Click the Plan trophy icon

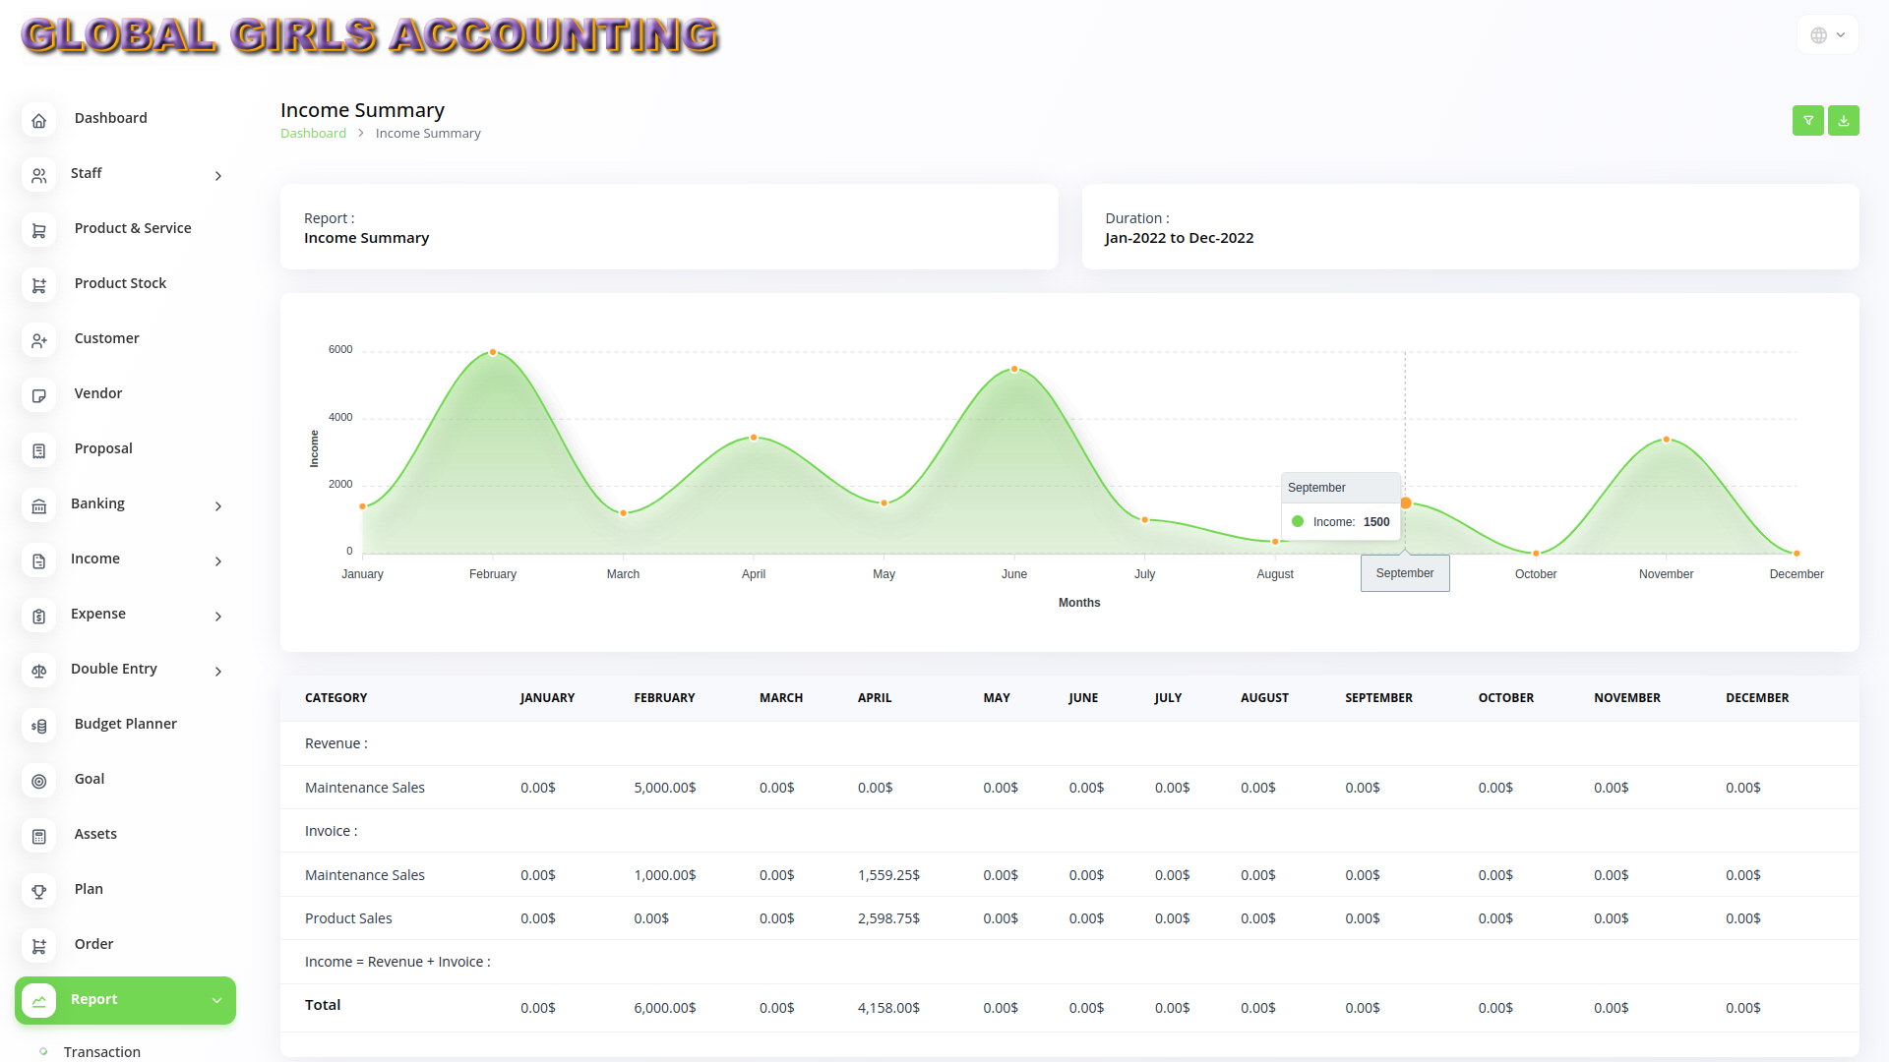coord(39,891)
